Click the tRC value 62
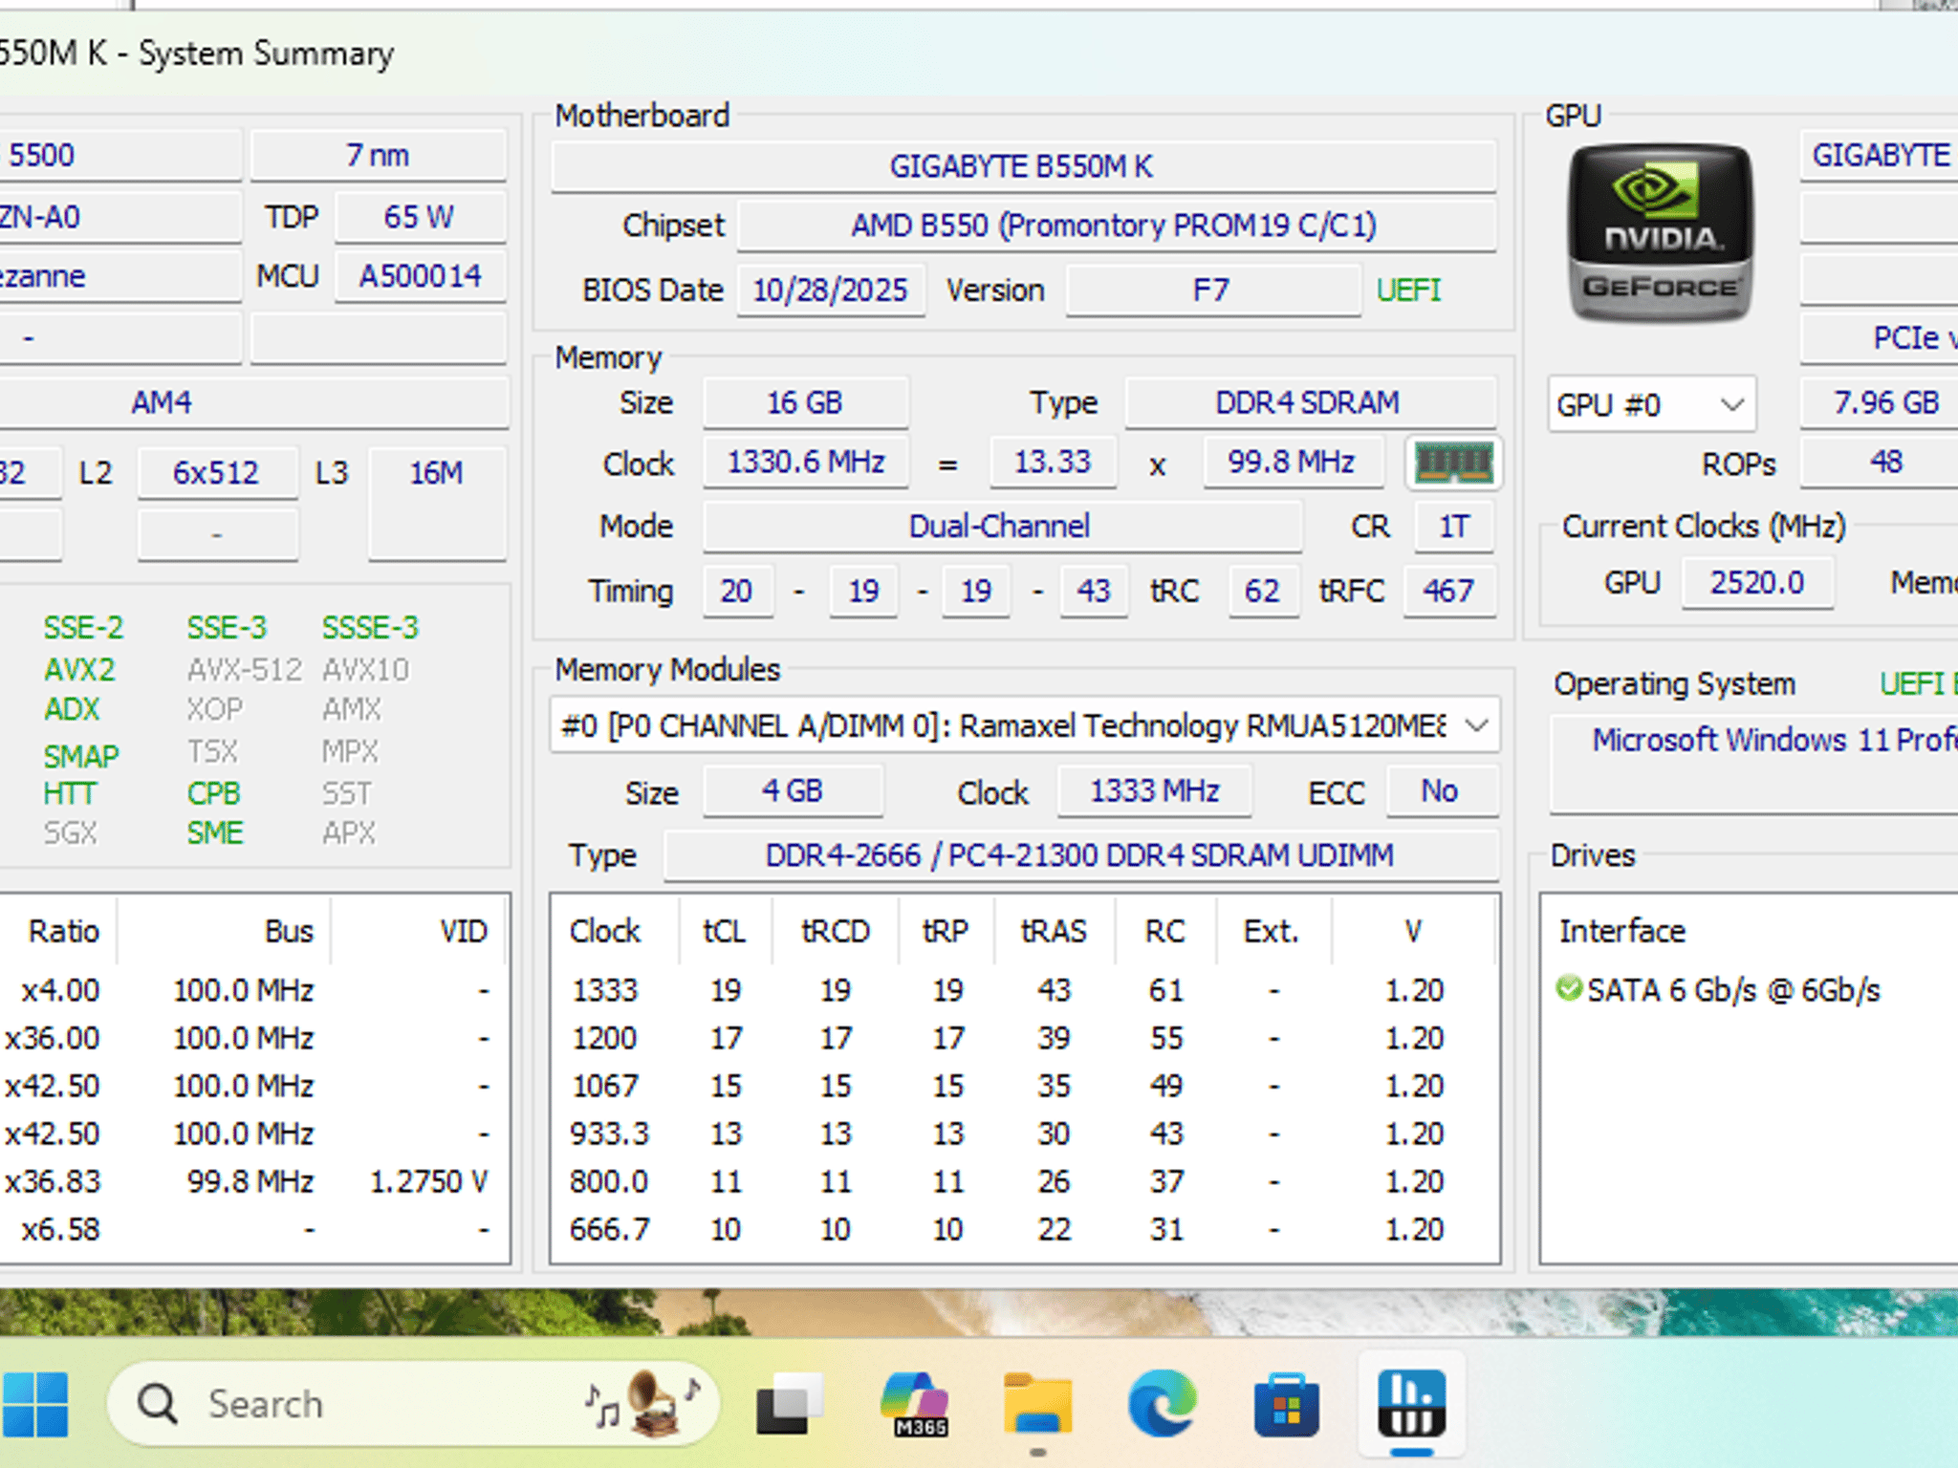The width and height of the screenshot is (1958, 1468). pos(1263,591)
